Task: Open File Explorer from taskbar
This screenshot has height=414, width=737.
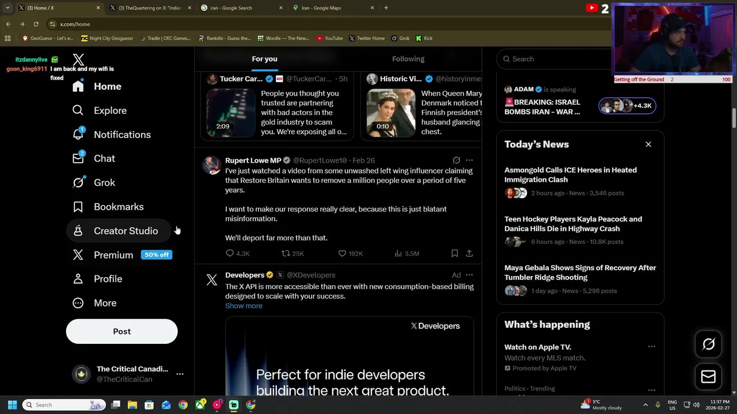Action: click(x=132, y=405)
